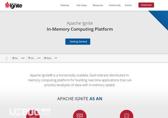Go to the Events page
This screenshot has width=168, height=118.
[128, 5]
